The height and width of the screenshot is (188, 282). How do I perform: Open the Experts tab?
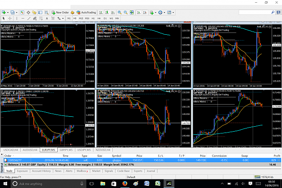click(x=138, y=171)
